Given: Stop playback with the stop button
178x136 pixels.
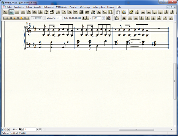Looking at the screenshot, I should coord(11,18).
